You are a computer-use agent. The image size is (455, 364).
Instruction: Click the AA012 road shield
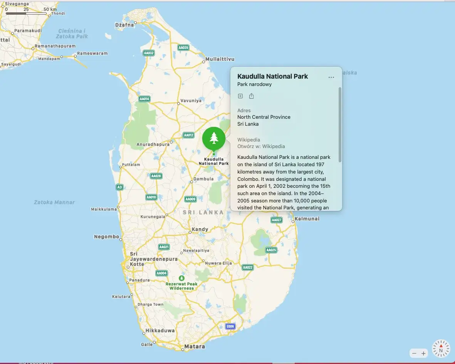188,135
